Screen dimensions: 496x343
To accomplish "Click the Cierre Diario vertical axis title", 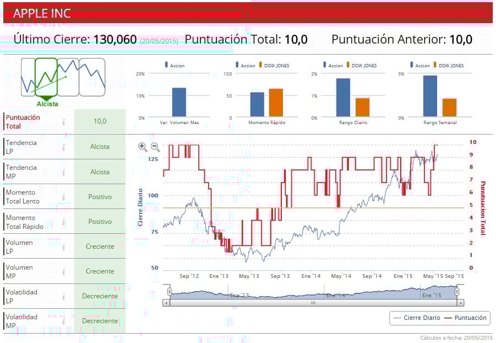I will click(140, 208).
